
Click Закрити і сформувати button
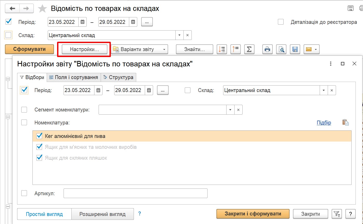coord(253,214)
